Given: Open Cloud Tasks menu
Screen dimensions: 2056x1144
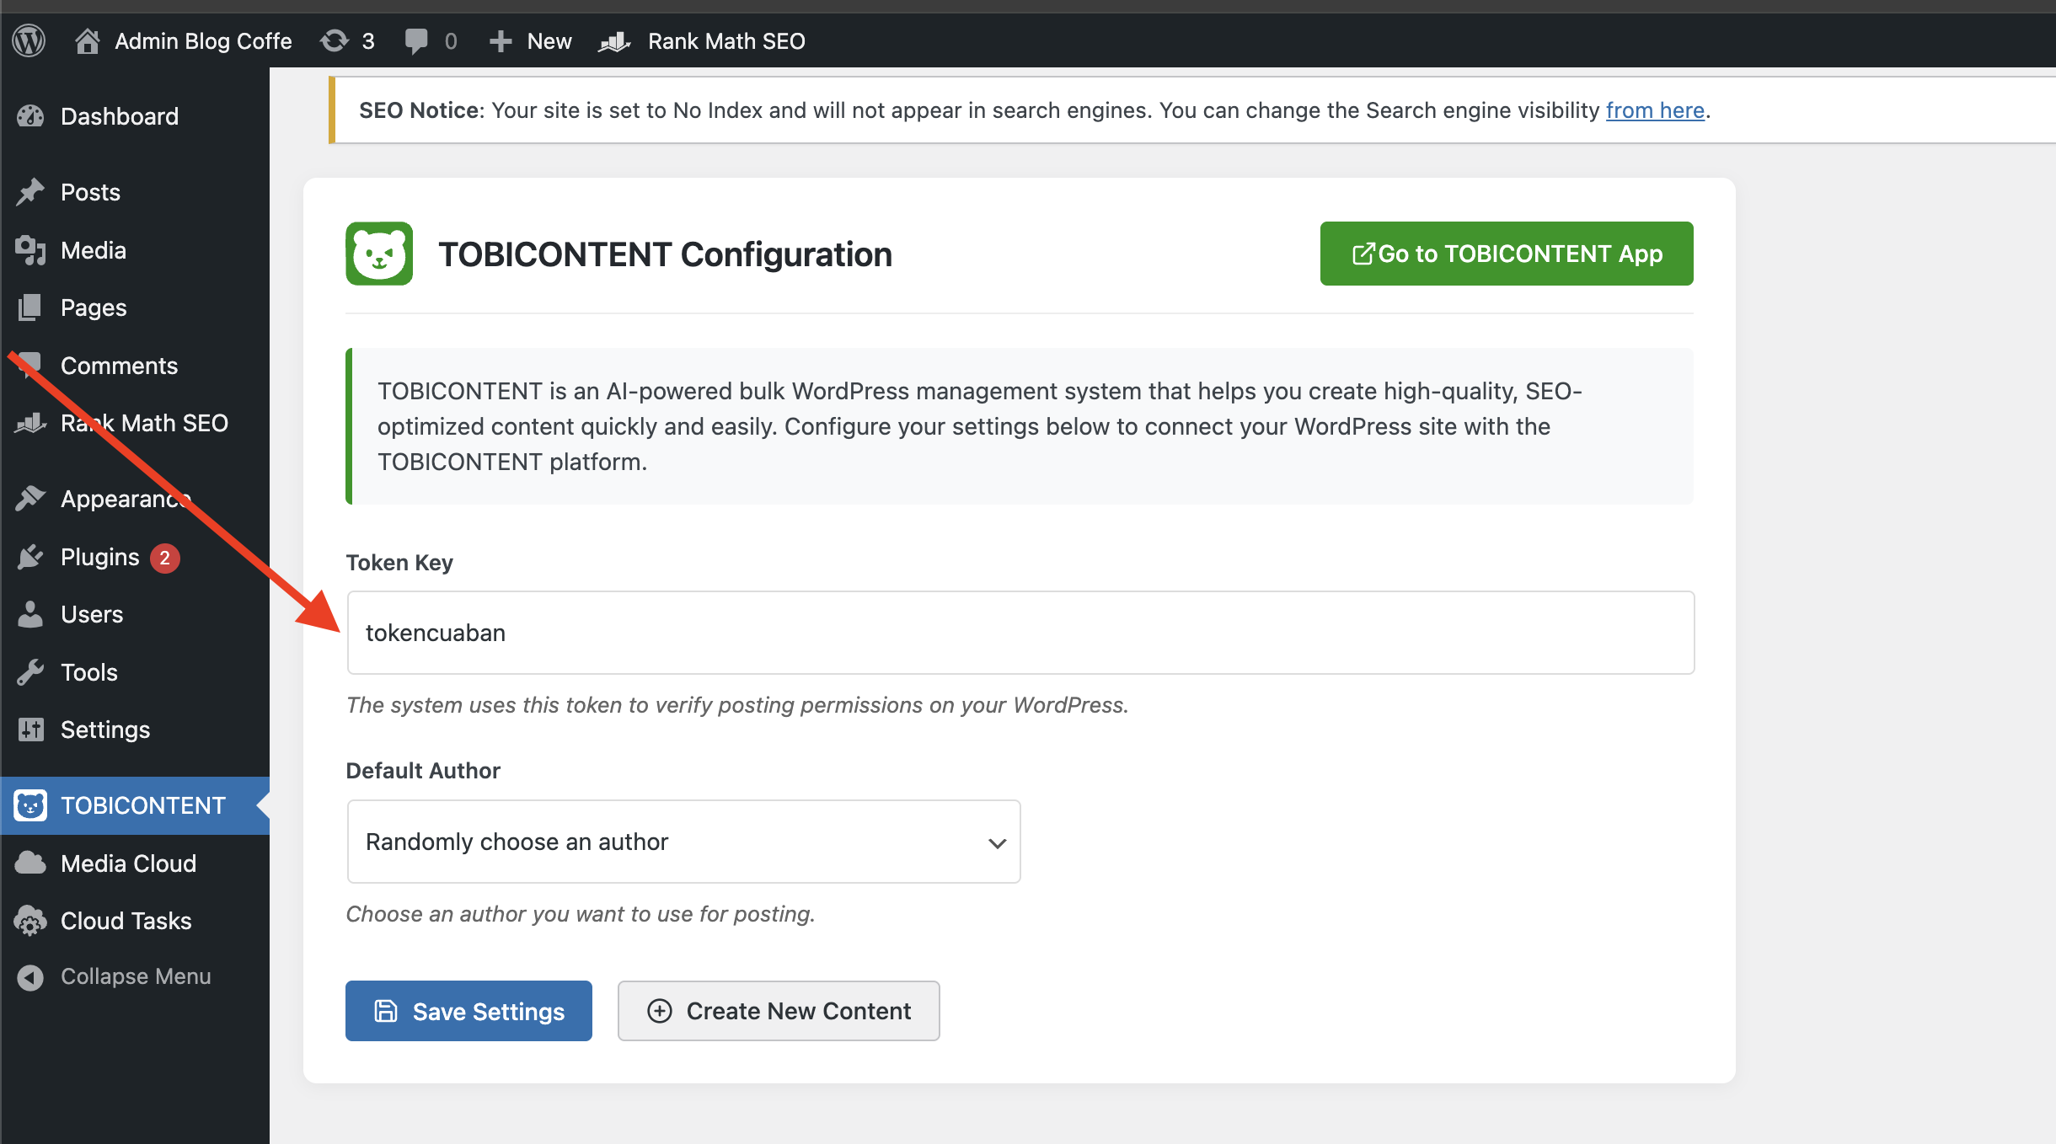Looking at the screenshot, I should tap(135, 921).
